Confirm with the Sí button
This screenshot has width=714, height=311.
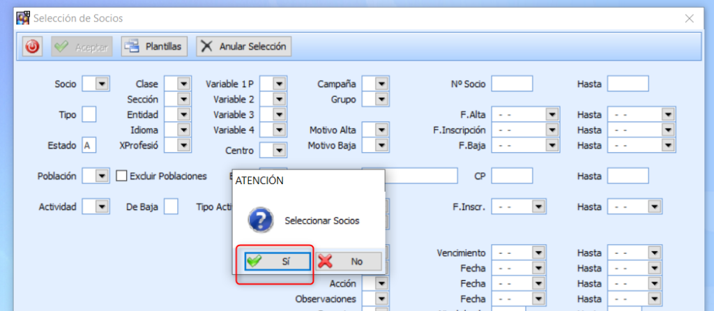pyautogui.click(x=273, y=261)
